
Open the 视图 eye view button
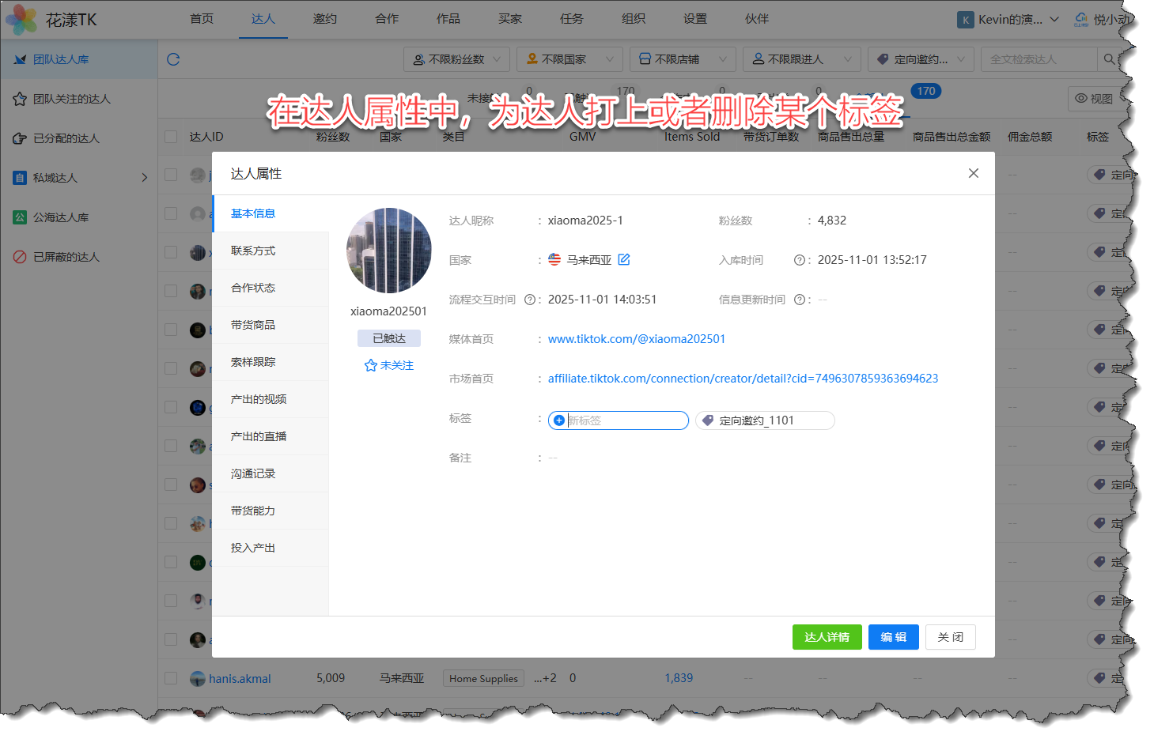click(1094, 99)
